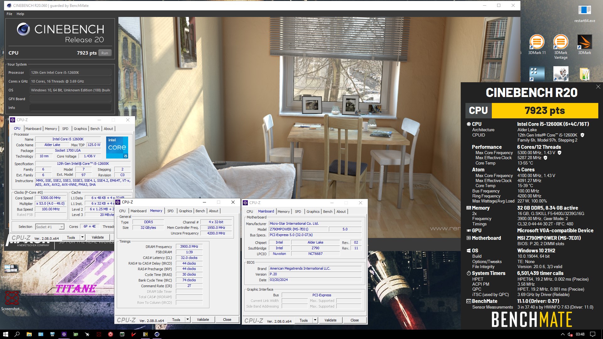Open the desktop folder icon with pictures

click(x=584, y=74)
